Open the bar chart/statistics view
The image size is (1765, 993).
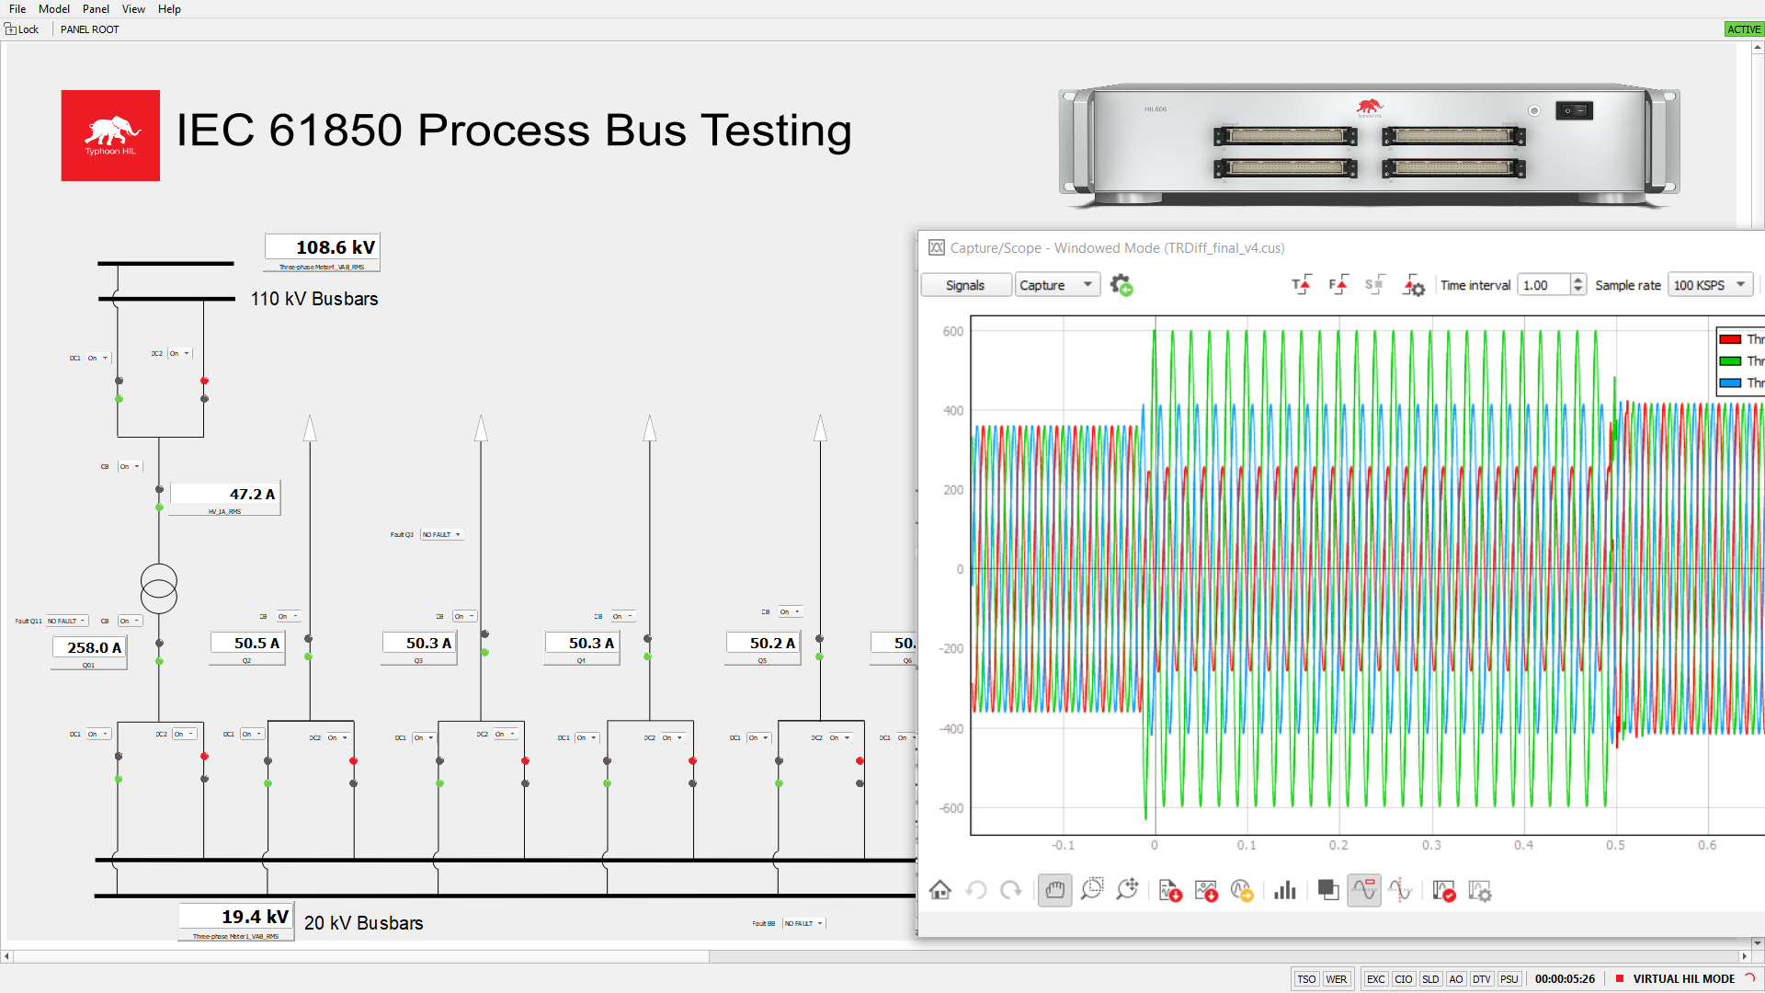coord(1285,889)
